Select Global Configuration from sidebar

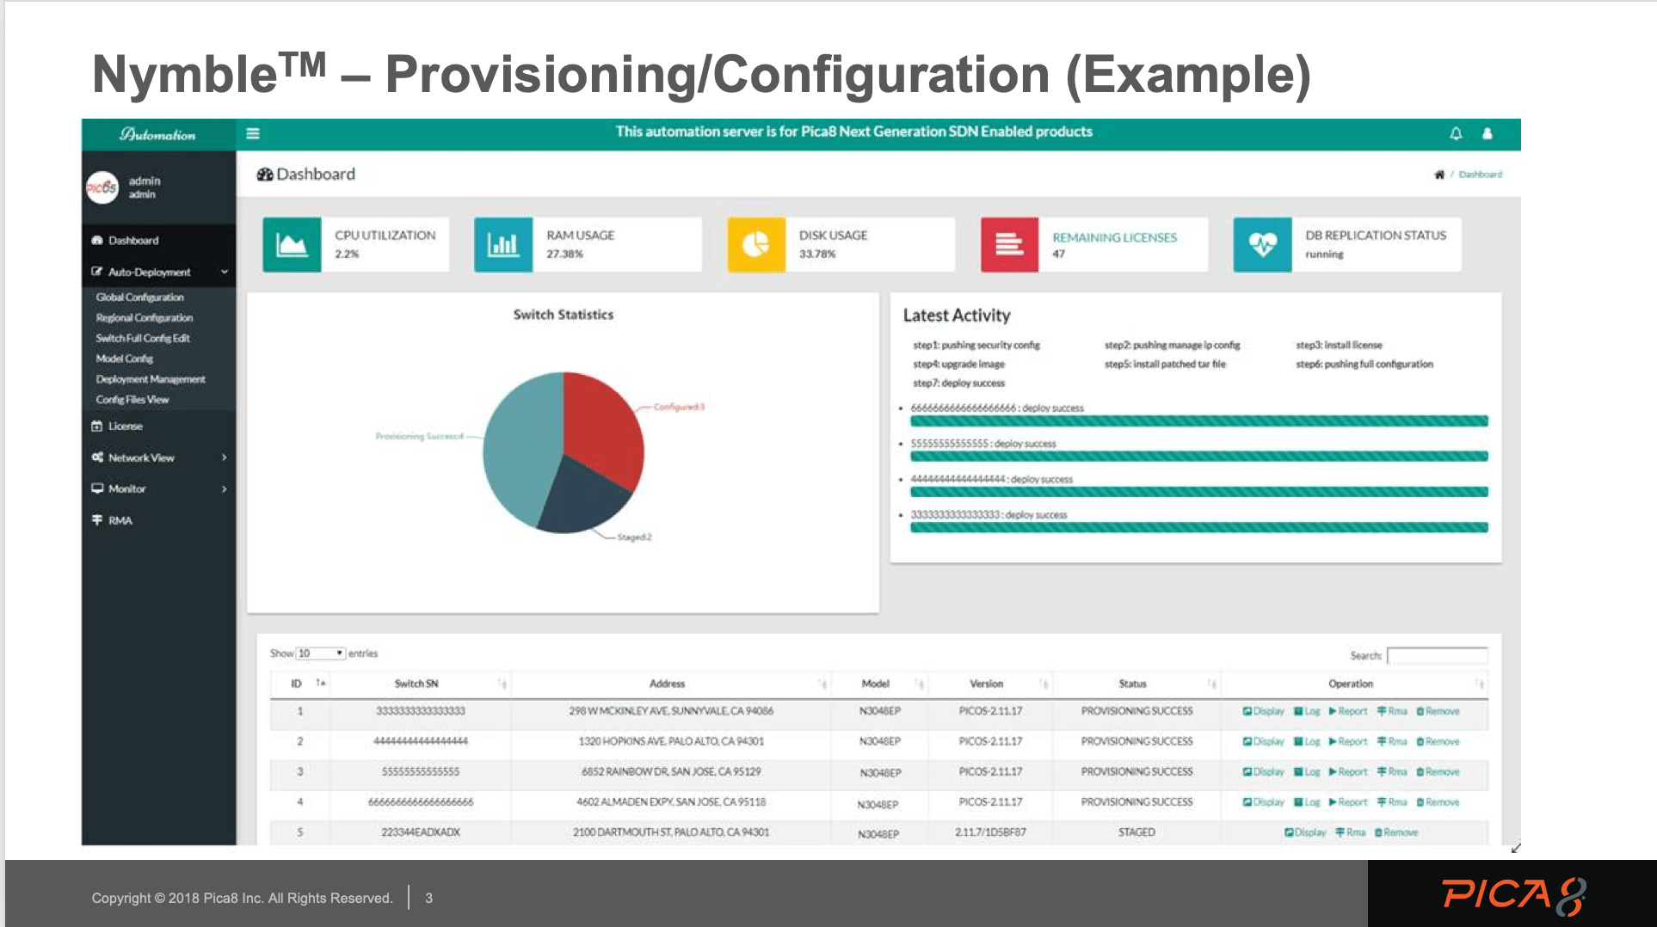point(139,297)
